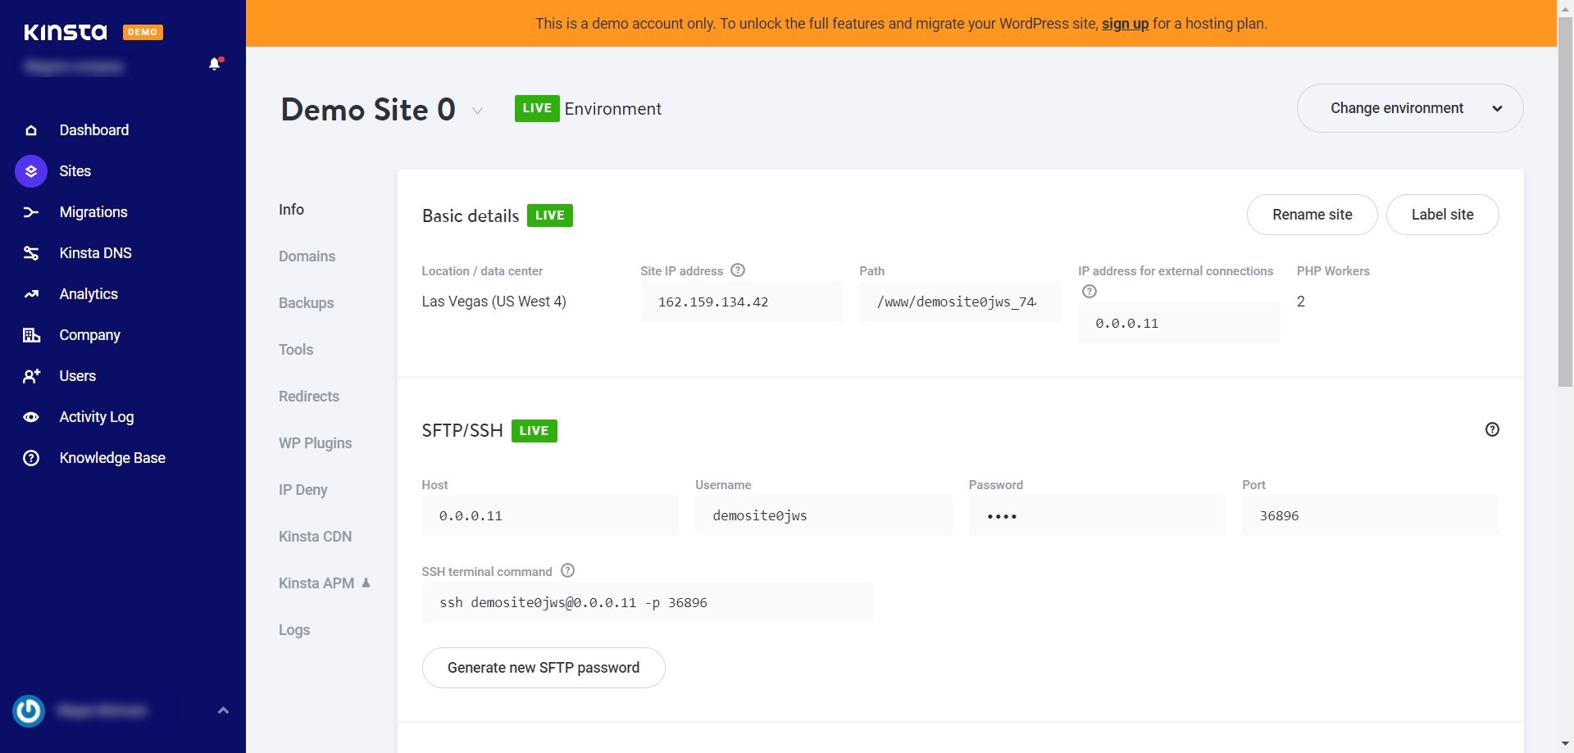Switch to the Redirects tab
Viewport: 1574px width, 753px height.
click(x=309, y=397)
